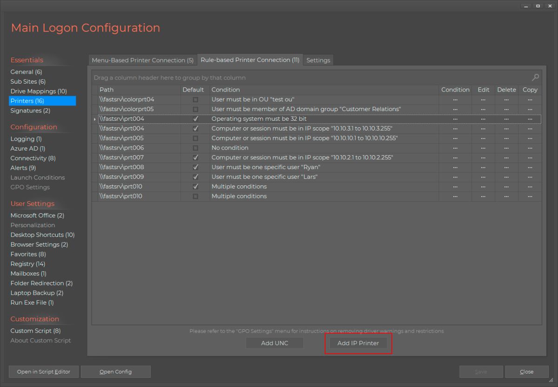This screenshot has height=387, width=558.
Task: Open the Settings tab
Action: coord(318,60)
